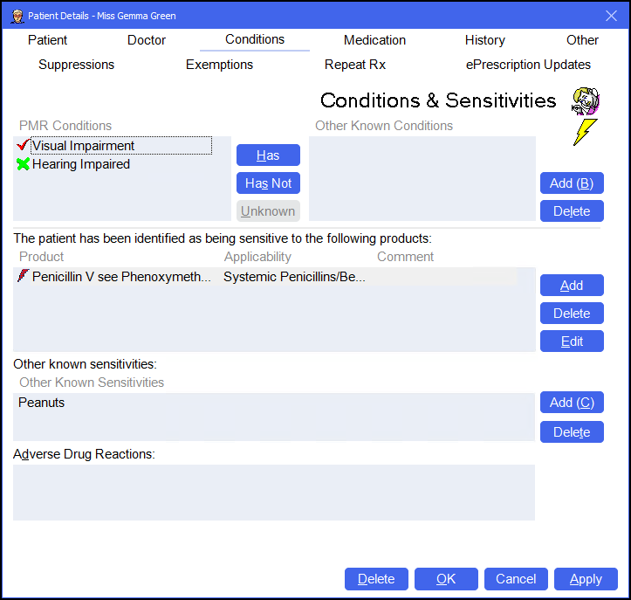Viewport: 631px width, 600px height.
Task: Select the Peanuts sensitivity entry
Action: point(42,403)
